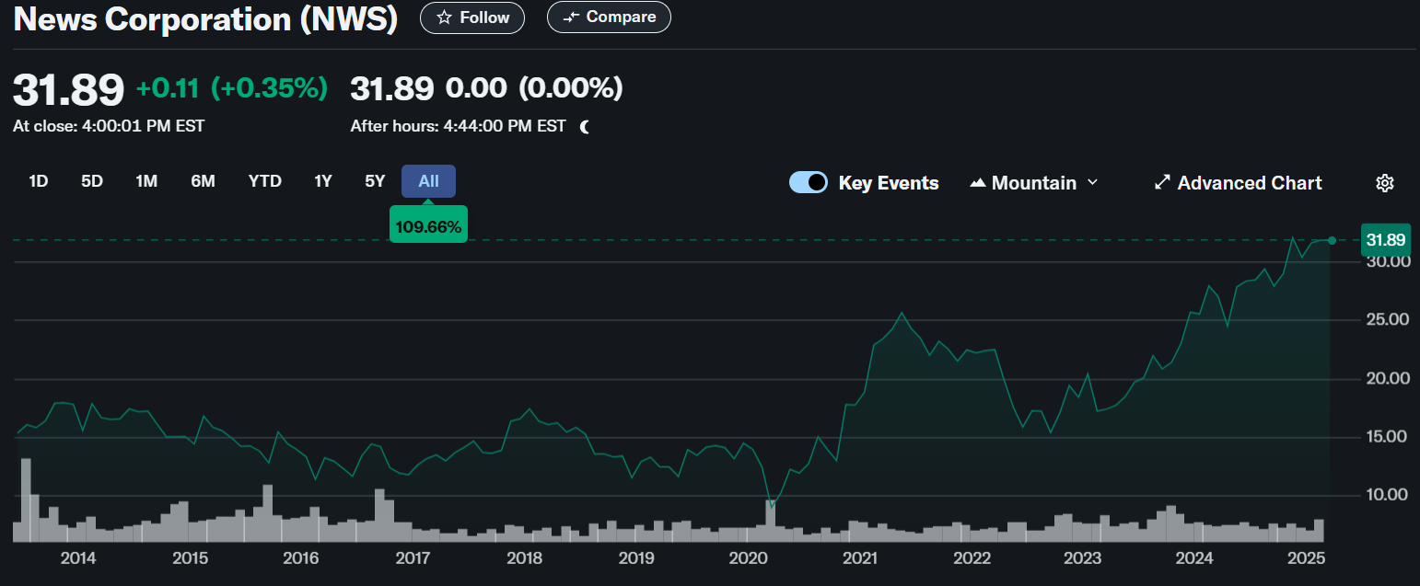
Task: Click the after-hours moon icon
Action: 585,127
